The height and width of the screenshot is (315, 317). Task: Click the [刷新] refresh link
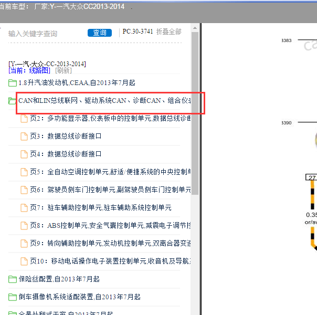(64, 70)
